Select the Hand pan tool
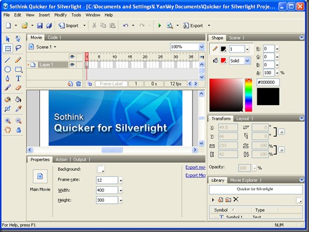 click(8, 130)
